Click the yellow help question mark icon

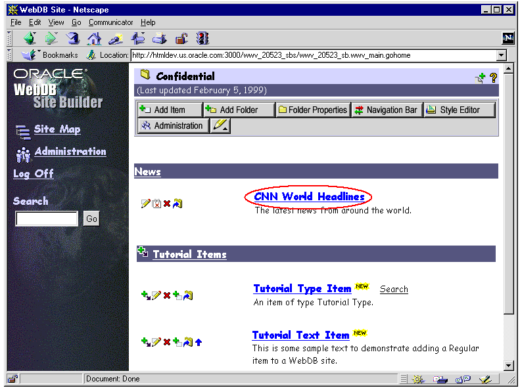(x=494, y=77)
